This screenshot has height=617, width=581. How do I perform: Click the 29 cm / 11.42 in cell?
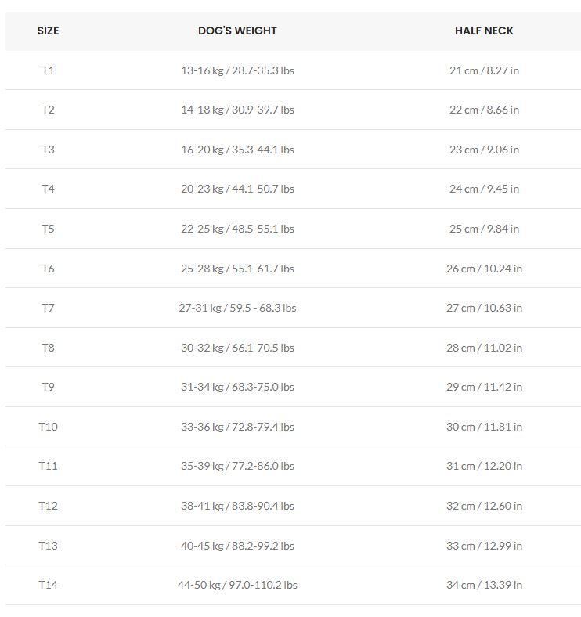(484, 387)
